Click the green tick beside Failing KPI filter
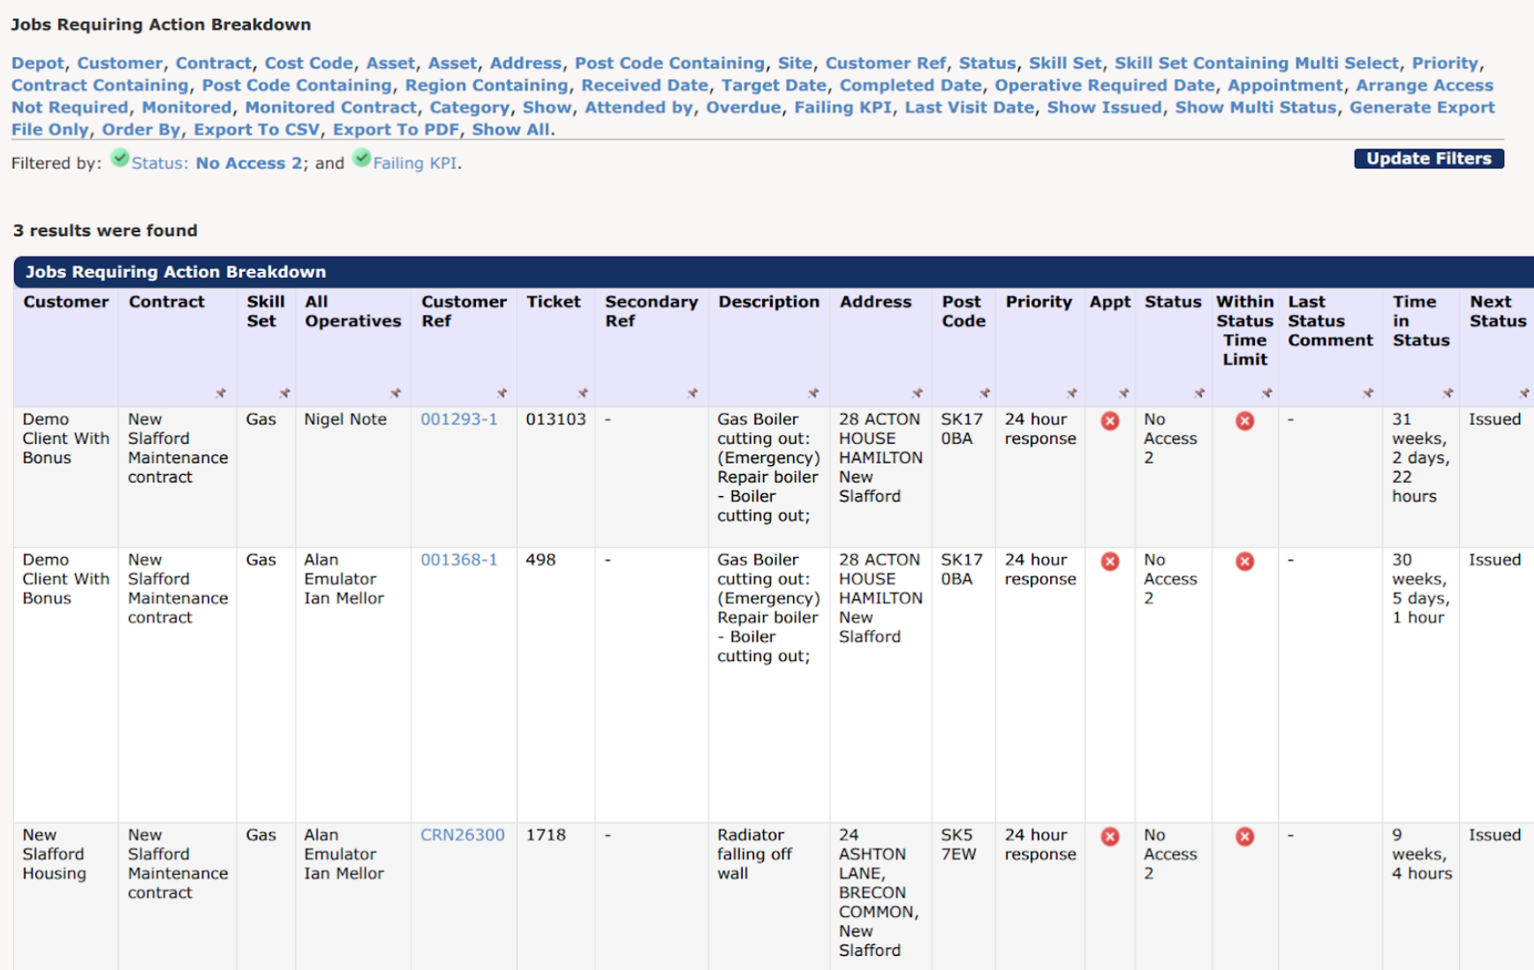 click(361, 159)
